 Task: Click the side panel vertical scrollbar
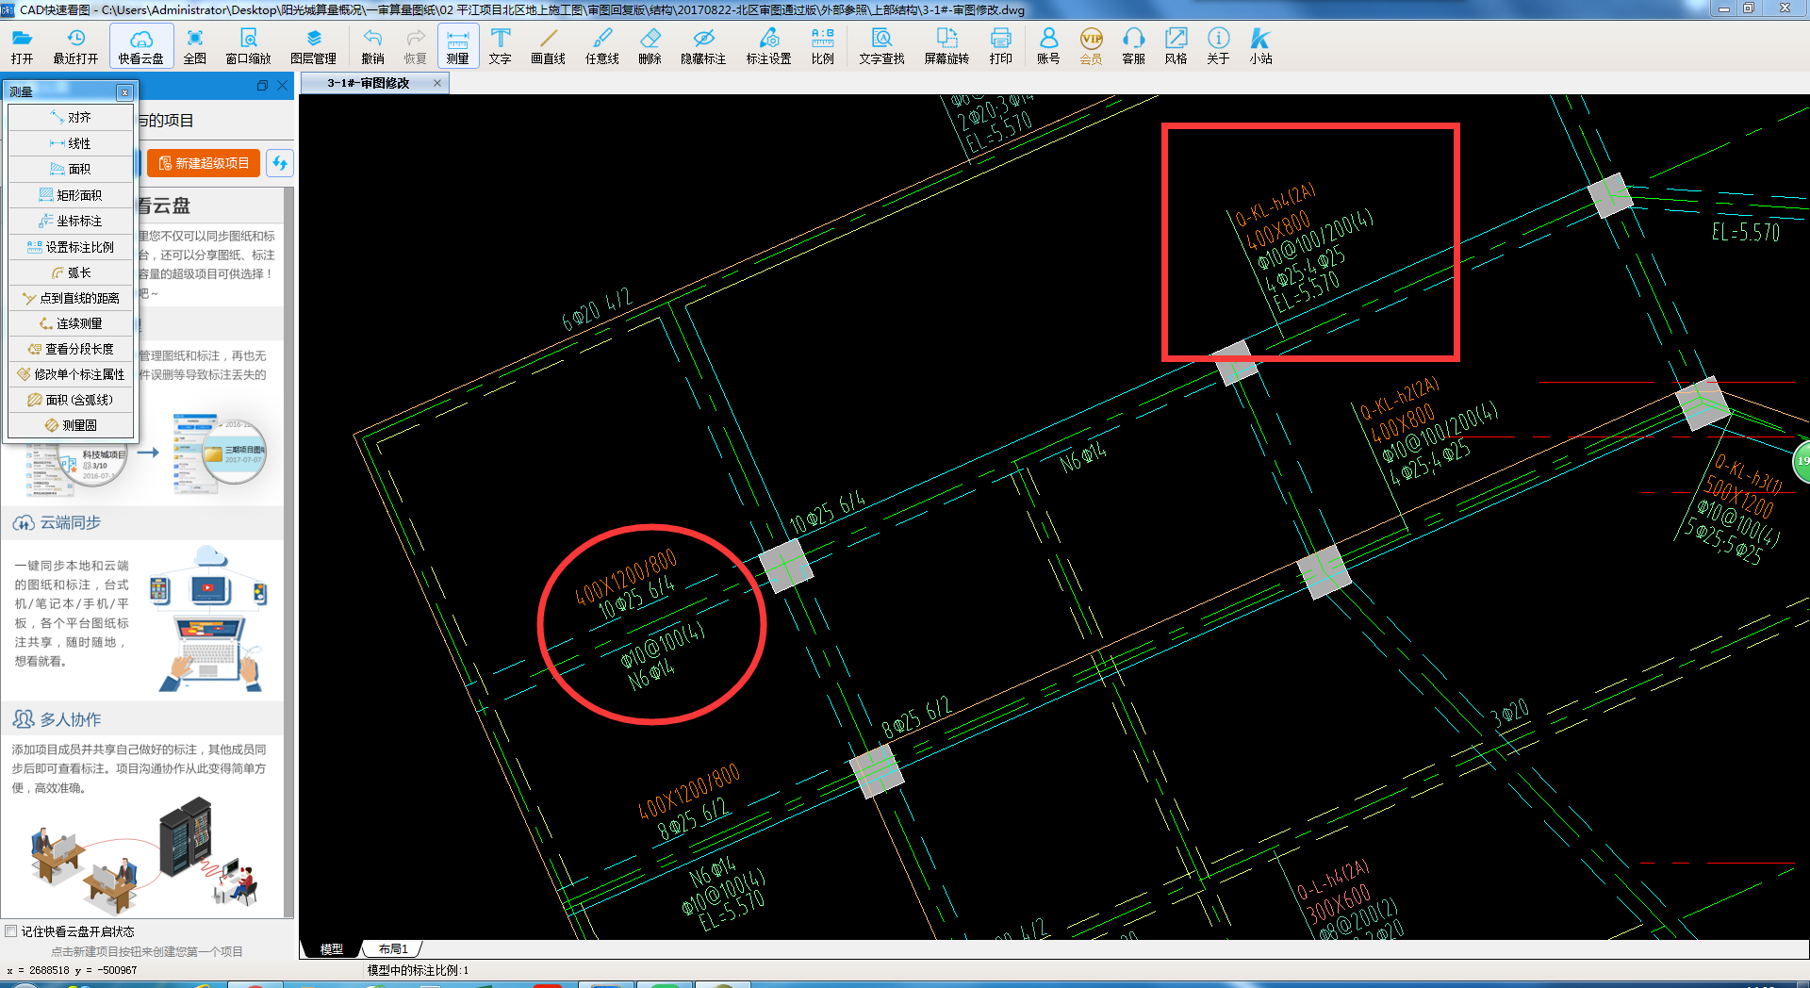[288, 552]
